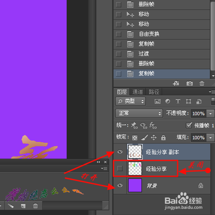Select the 背景 layer by name

click(x=152, y=186)
